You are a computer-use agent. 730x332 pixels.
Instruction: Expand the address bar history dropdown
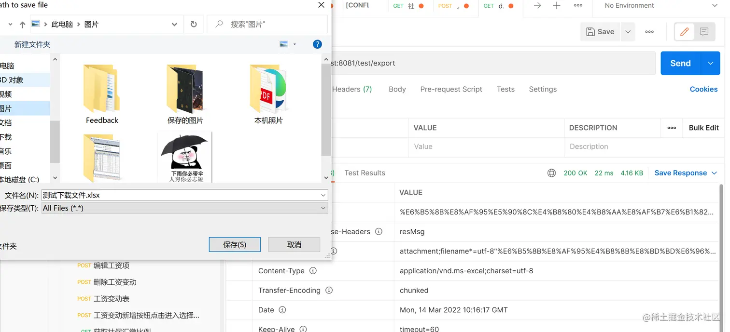tap(174, 24)
